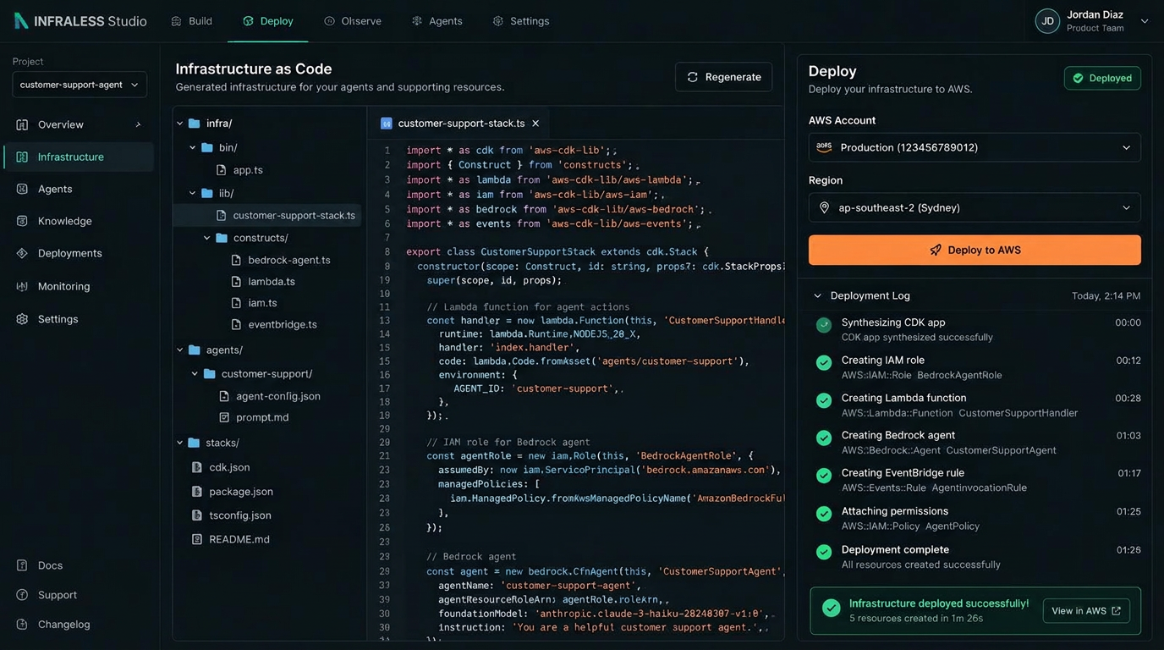The image size is (1164, 650).
Task: Click the Support icon in the sidebar
Action: pyautogui.click(x=22, y=595)
